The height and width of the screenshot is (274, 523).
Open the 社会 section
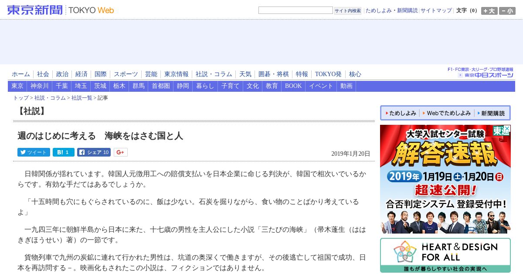43,74
